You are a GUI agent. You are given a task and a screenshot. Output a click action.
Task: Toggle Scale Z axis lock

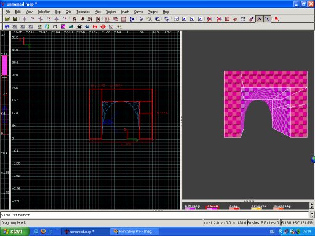201,19
